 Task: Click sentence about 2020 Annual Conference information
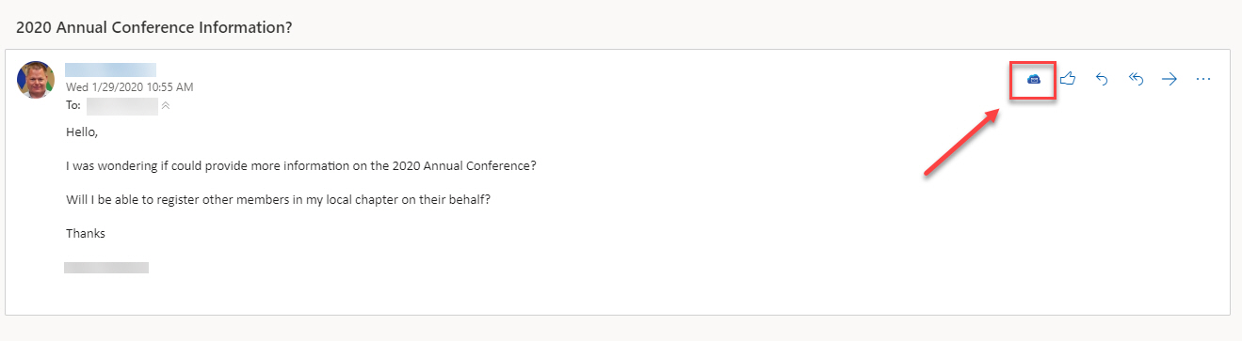[301, 166]
